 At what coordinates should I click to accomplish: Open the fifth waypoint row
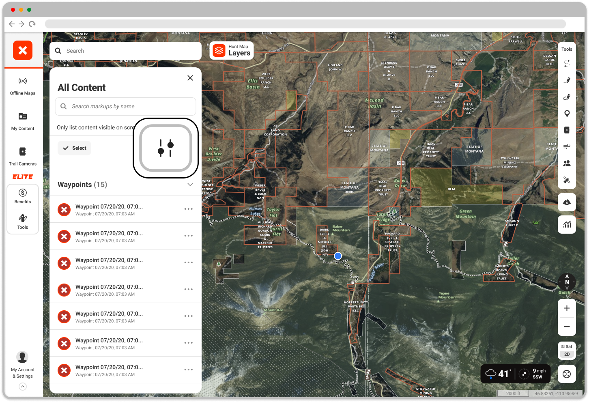pyautogui.click(x=125, y=316)
